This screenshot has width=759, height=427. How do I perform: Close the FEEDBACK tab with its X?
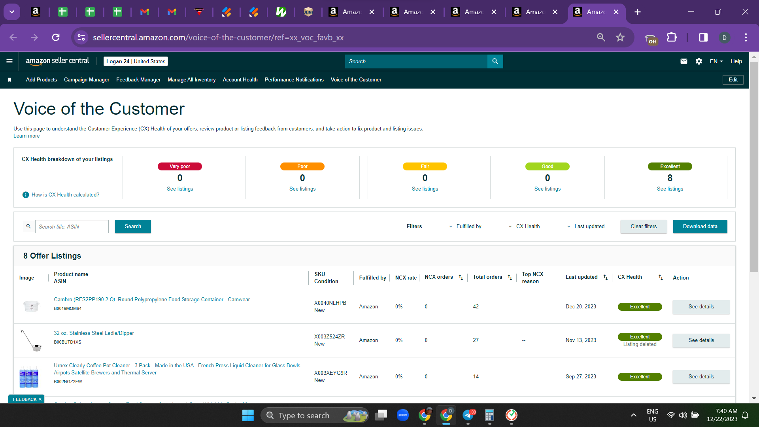[40, 399]
